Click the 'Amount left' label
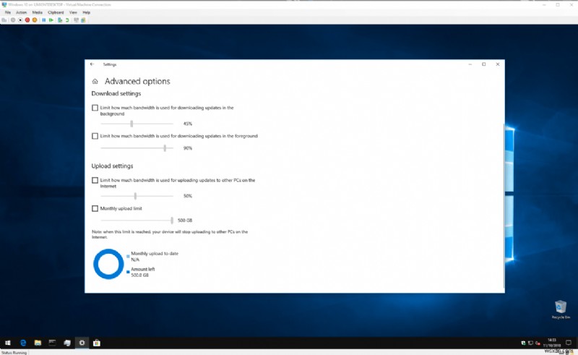The width and height of the screenshot is (578, 355). [x=143, y=269]
